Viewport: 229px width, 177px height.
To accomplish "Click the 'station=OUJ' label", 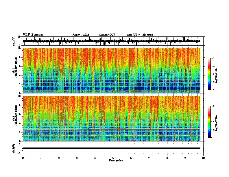I will pos(107,35).
